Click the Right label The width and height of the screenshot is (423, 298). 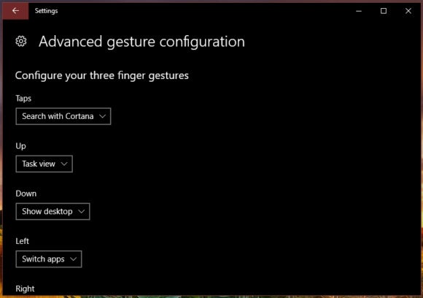(x=25, y=289)
